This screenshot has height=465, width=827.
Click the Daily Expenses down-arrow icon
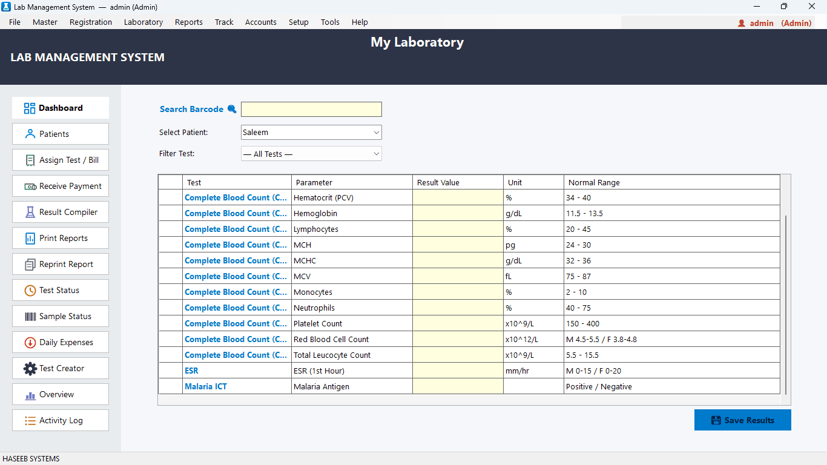click(x=30, y=343)
